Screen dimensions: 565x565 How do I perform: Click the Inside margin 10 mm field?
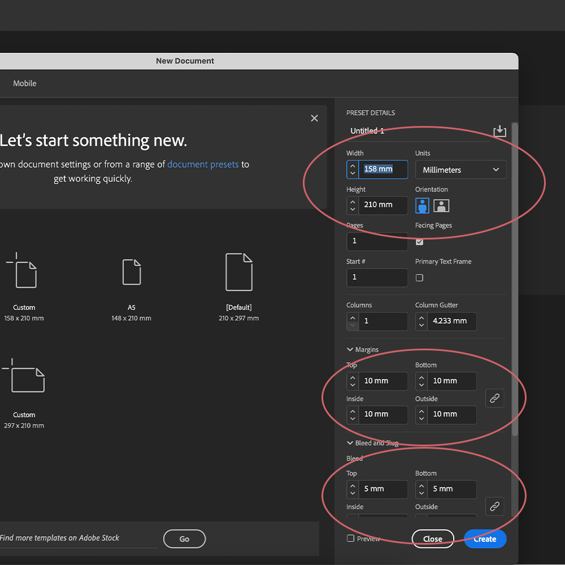(x=383, y=415)
